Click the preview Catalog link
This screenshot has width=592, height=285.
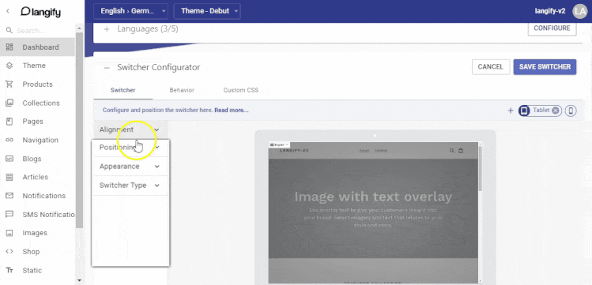click(381, 151)
